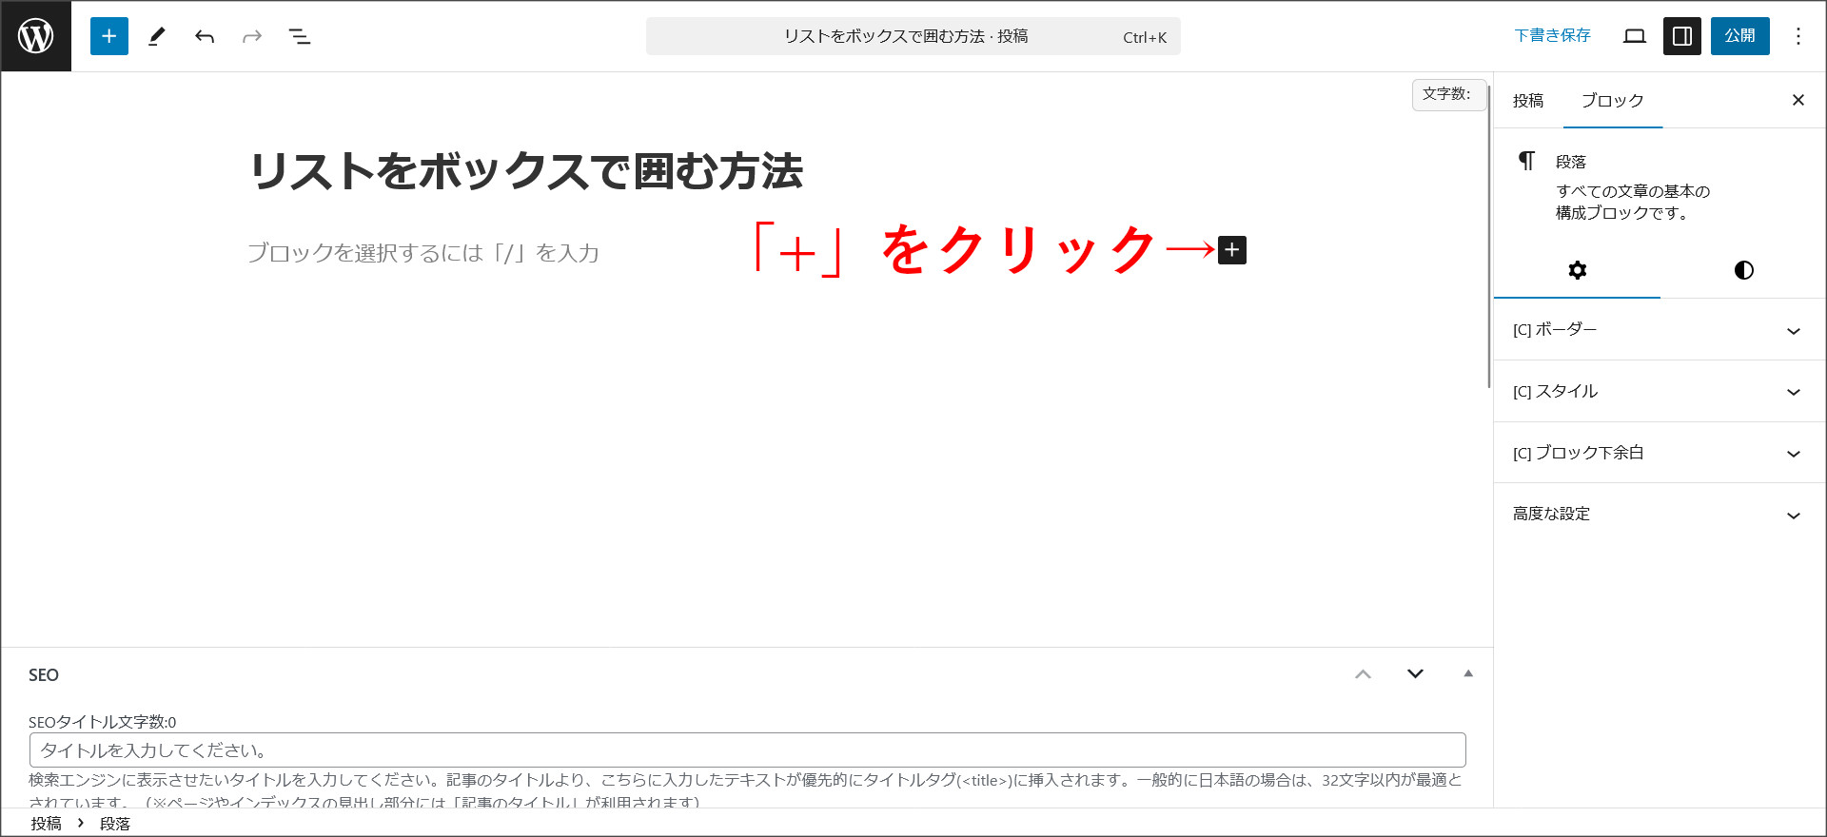Open the command palette title bar
The width and height of the screenshot is (1827, 837).
(x=913, y=36)
